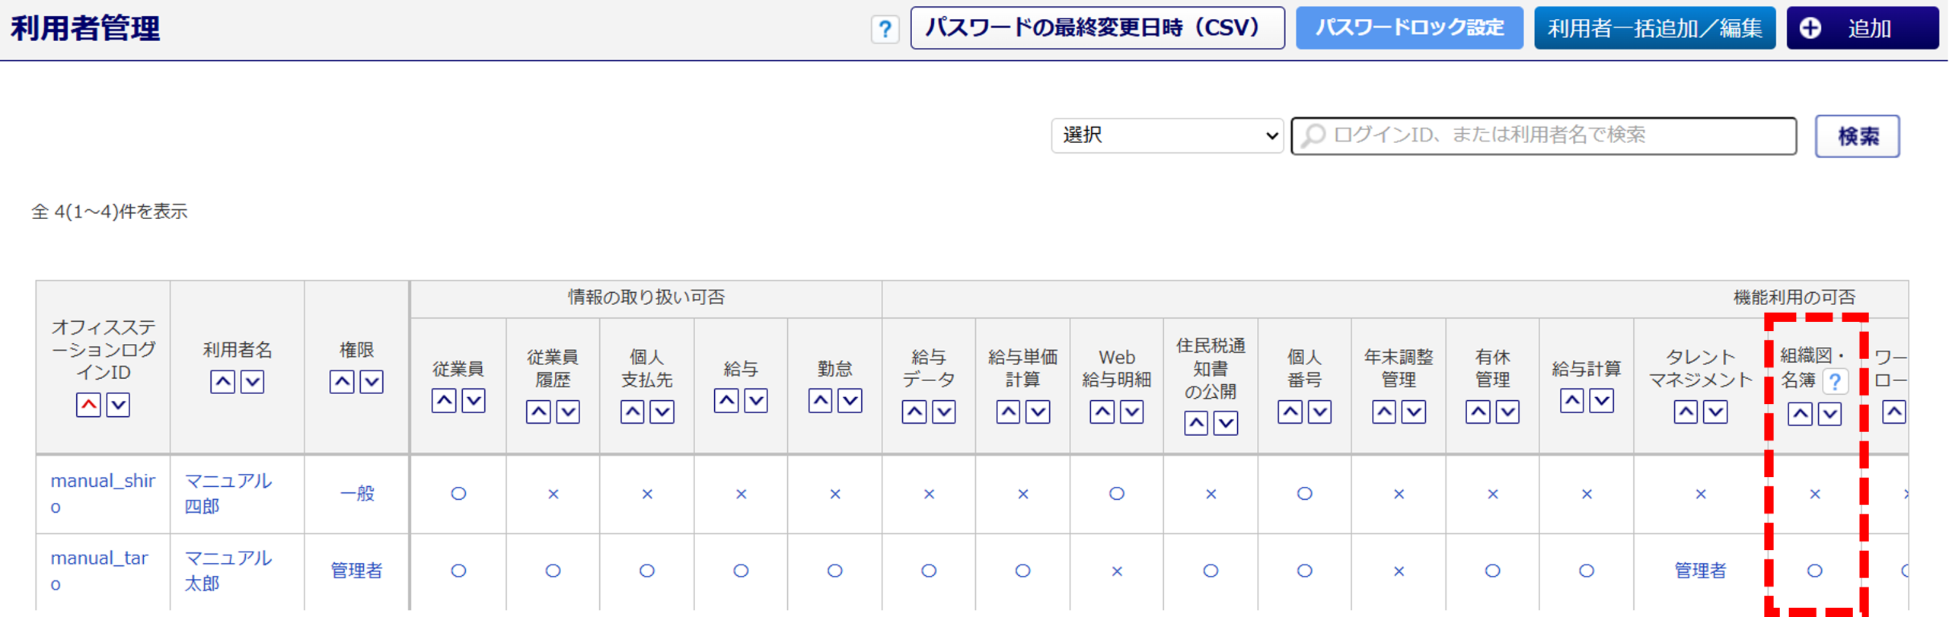Viewport: 1949px width, 617px height.
Task: Sort 給与計算 column descending
Action: click(x=1602, y=401)
